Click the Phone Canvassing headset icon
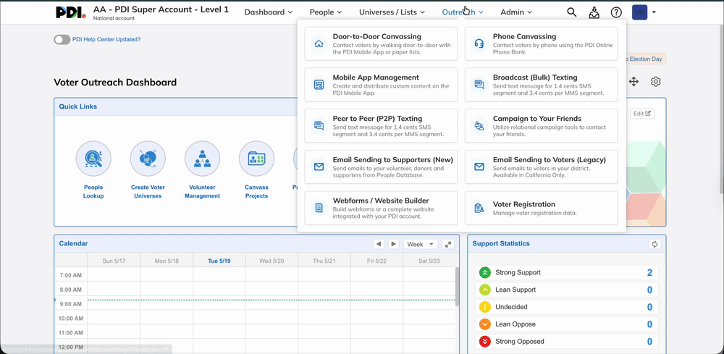Viewport: 724px width, 354px height. coord(479,44)
